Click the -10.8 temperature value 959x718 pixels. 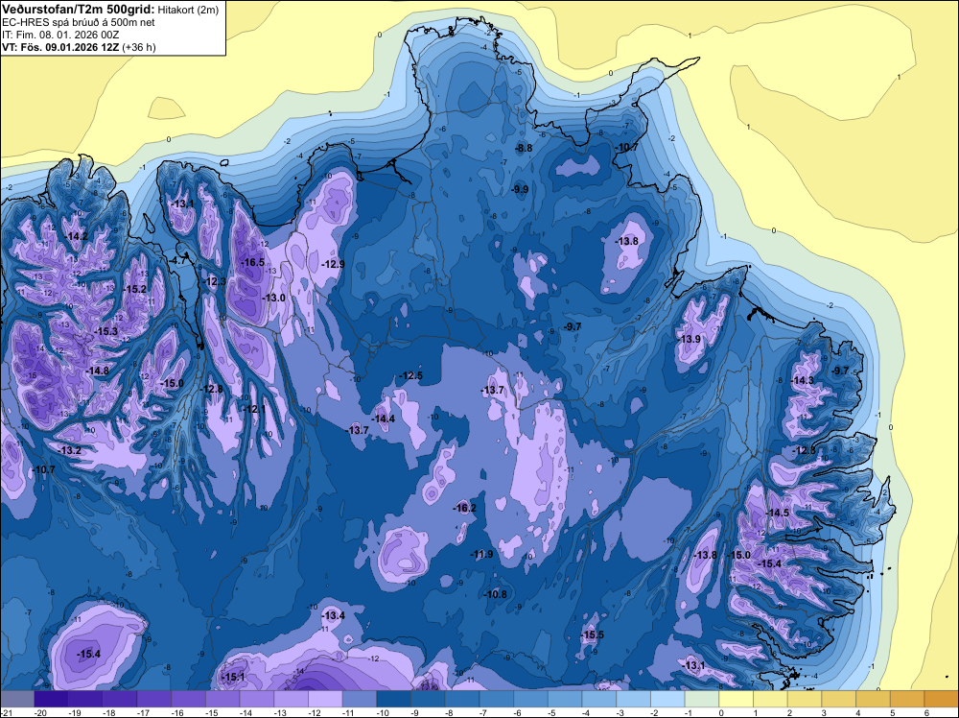point(496,594)
